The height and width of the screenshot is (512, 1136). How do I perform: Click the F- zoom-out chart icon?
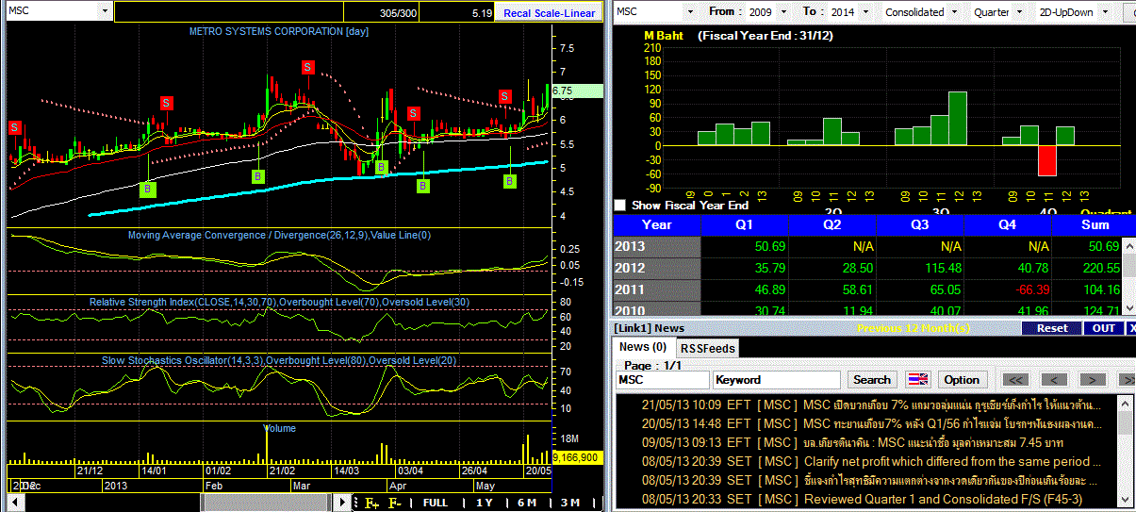click(x=395, y=503)
